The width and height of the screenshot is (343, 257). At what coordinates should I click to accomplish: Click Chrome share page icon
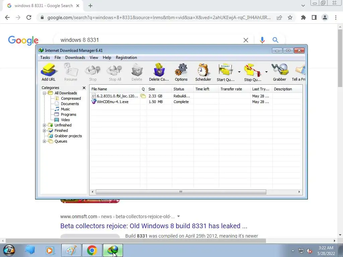pyautogui.click(x=279, y=17)
